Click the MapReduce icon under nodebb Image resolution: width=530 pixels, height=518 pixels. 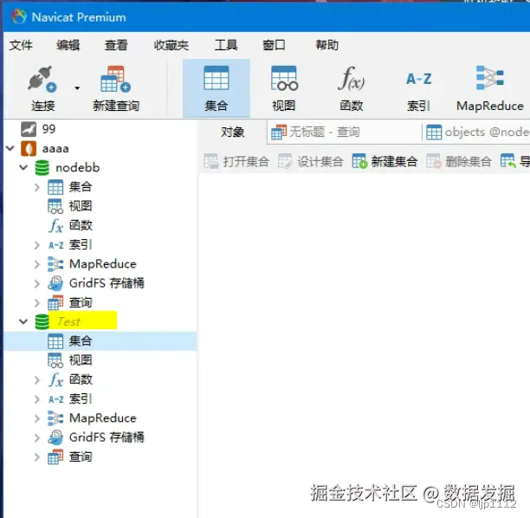[55, 264]
